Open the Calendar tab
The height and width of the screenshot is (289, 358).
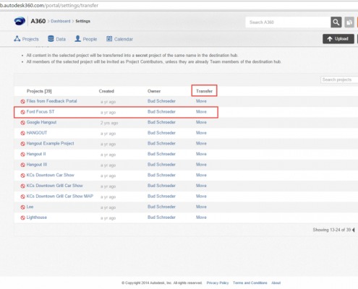[x=119, y=39]
